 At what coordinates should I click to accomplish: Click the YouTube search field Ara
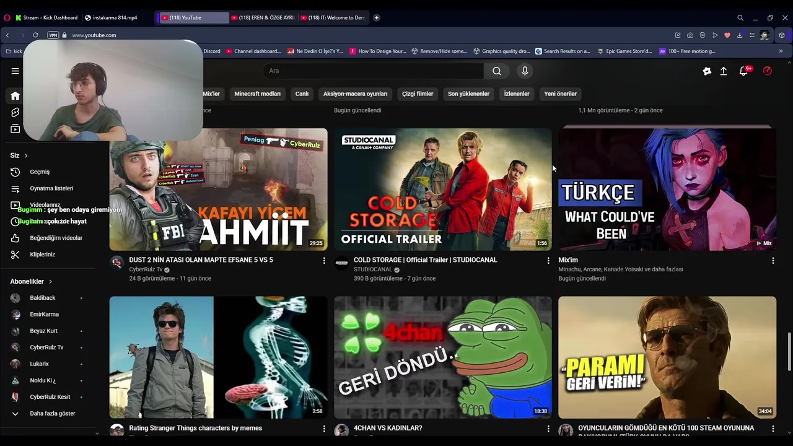click(x=374, y=71)
